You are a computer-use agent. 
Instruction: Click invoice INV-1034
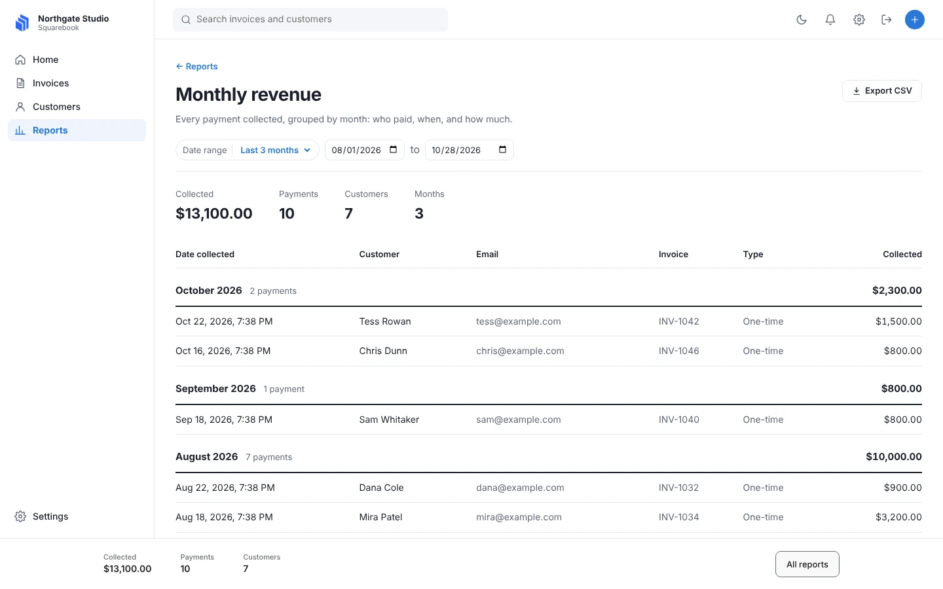679,517
